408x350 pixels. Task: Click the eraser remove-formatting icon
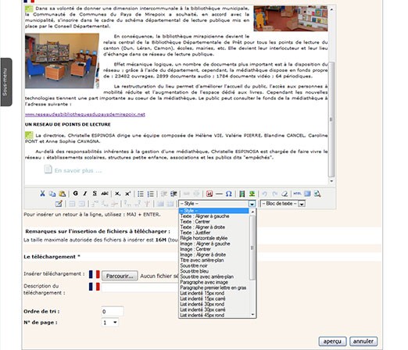(285, 194)
